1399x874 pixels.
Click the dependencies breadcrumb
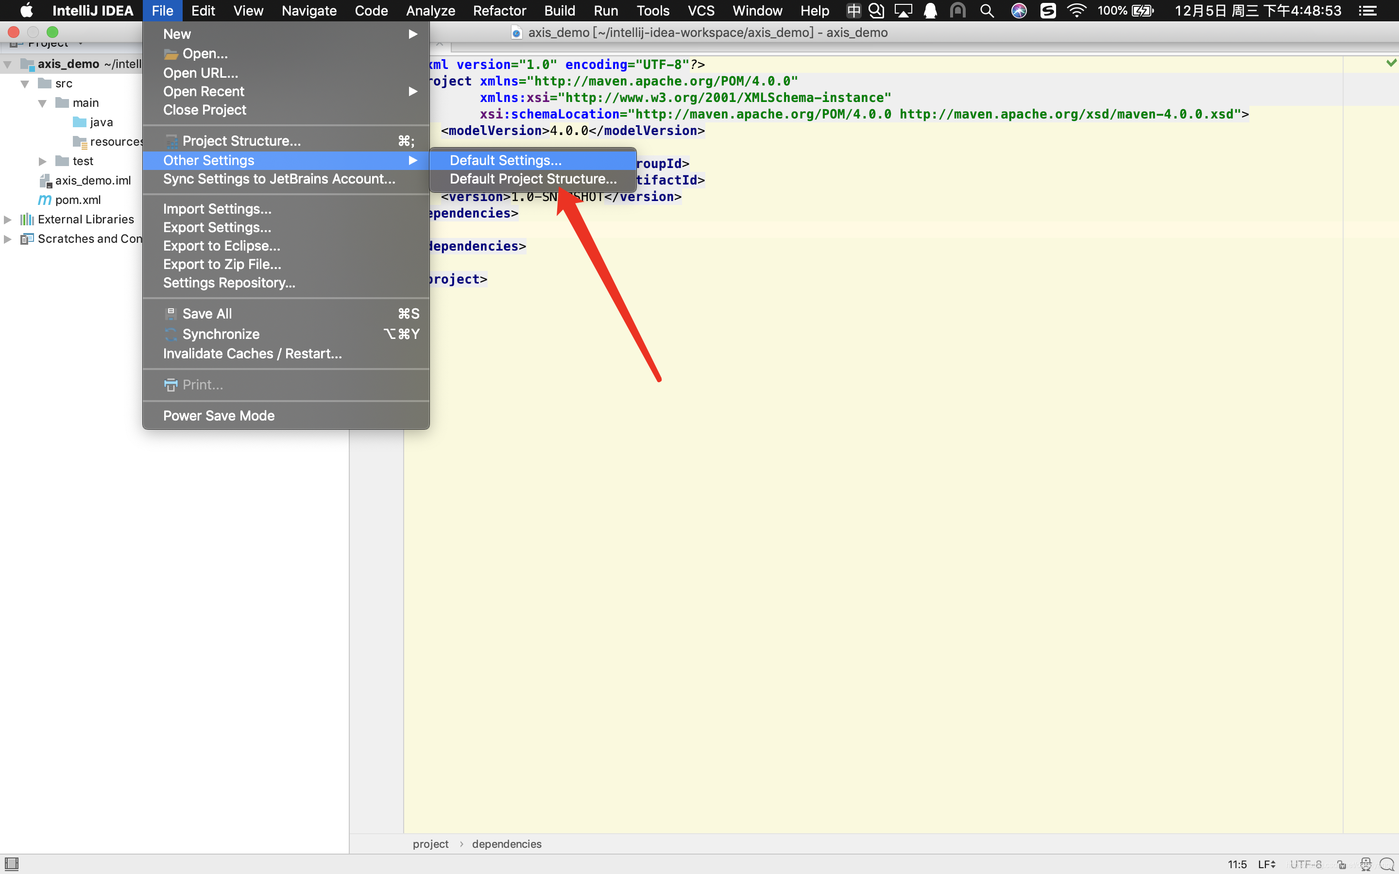point(507,843)
